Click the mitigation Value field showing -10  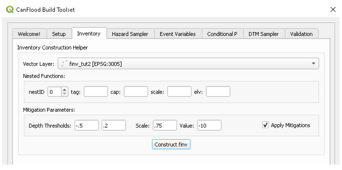(x=209, y=125)
